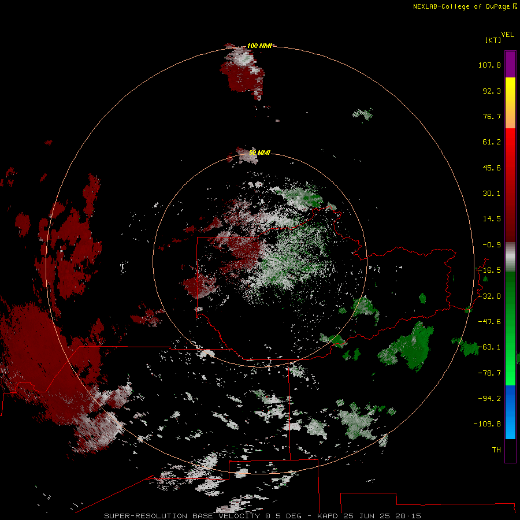Select the -109.8 value on the velocity scale
Image resolution: width=520 pixels, height=520 pixels.
point(487,424)
